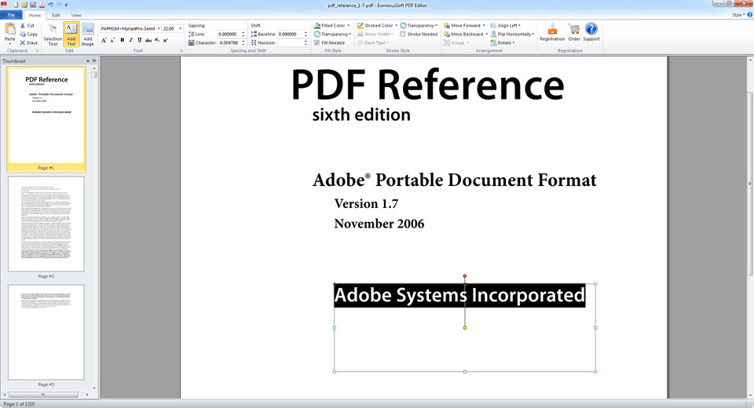Toggle the Fill Needed checkbox
The image size is (754, 408).
tap(317, 43)
